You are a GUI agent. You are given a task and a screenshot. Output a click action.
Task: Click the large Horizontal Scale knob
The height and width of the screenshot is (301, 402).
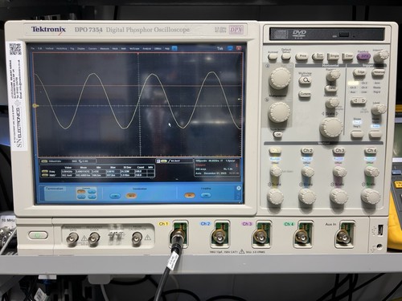point(331,127)
